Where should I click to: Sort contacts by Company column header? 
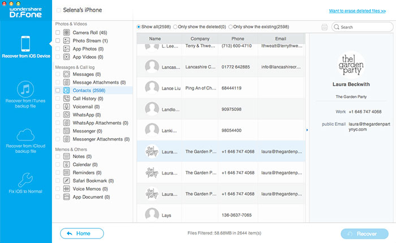point(200,39)
